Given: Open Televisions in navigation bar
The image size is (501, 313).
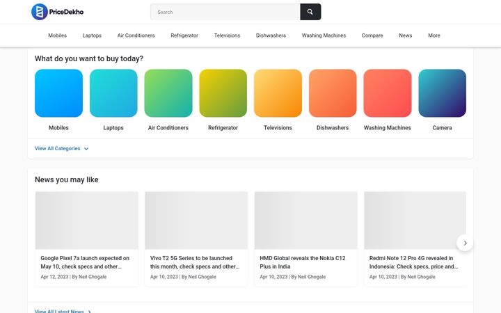Looking at the screenshot, I should (227, 35).
